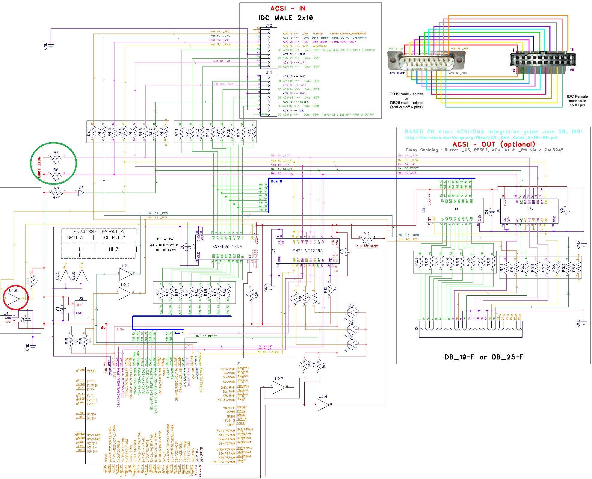This screenshot has width=592, height=479.
Task: Click the DB_19-F or DB_25-F label
Action: click(x=484, y=357)
